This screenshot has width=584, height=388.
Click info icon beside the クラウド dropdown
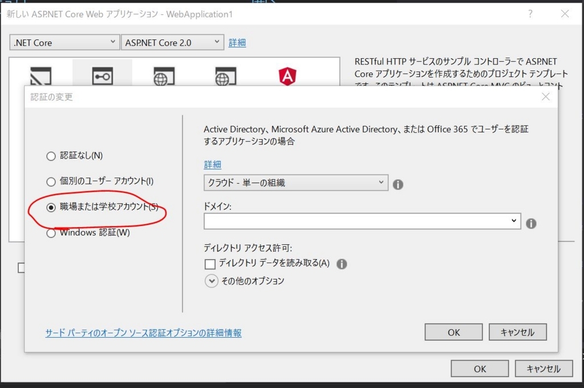398,184
